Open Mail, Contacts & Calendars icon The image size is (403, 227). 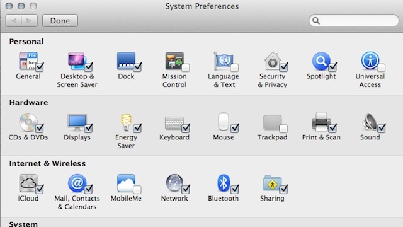point(77,183)
